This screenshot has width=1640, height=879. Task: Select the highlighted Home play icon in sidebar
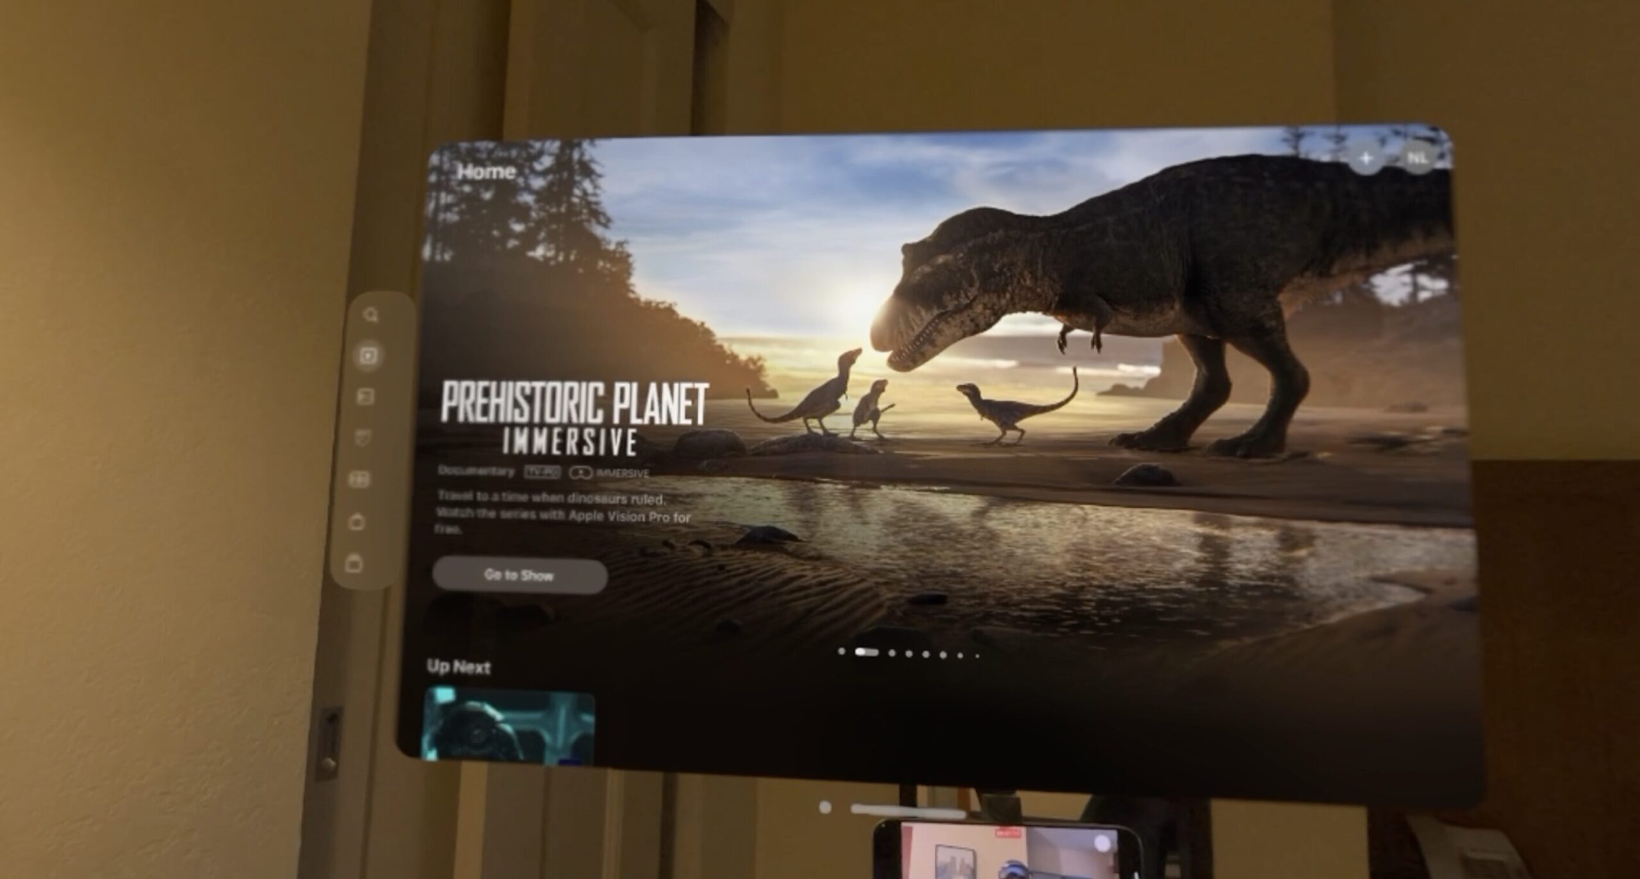tap(368, 355)
